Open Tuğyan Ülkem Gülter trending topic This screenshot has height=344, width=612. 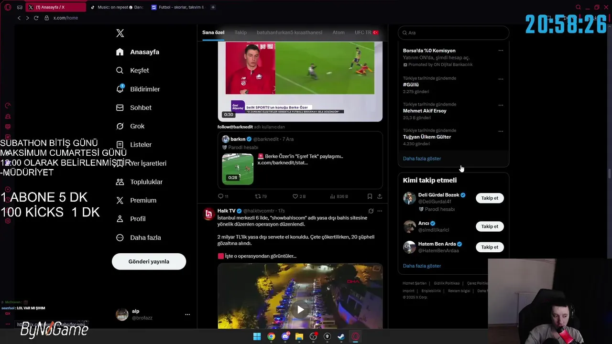427,137
